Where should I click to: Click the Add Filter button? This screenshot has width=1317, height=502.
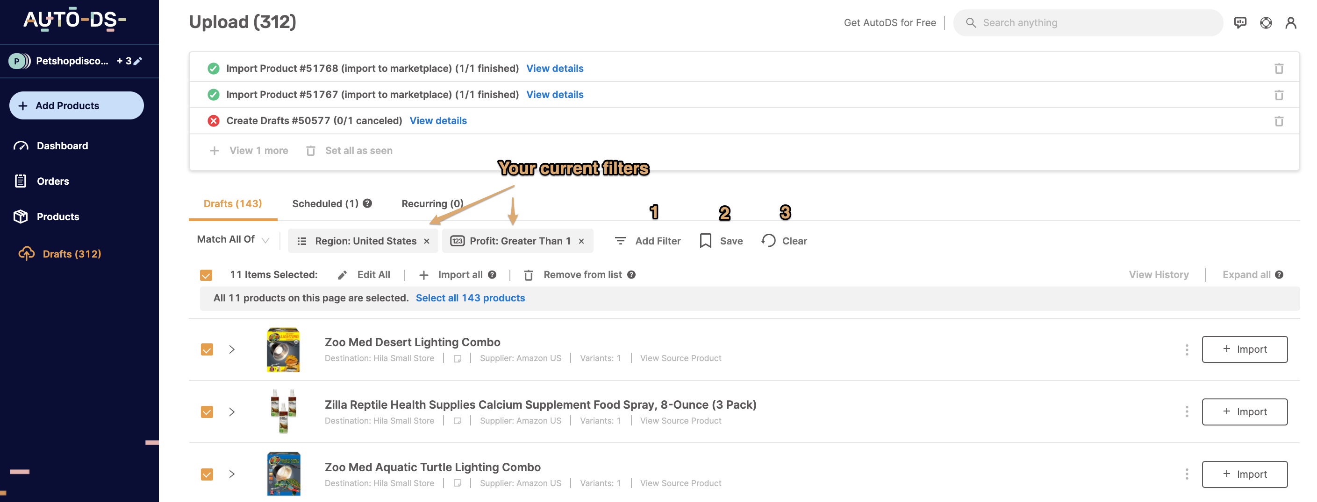(647, 241)
